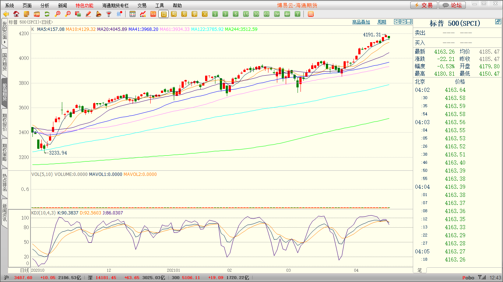
Task: Click the red-green overlapping windows icon
Action: pos(78,14)
